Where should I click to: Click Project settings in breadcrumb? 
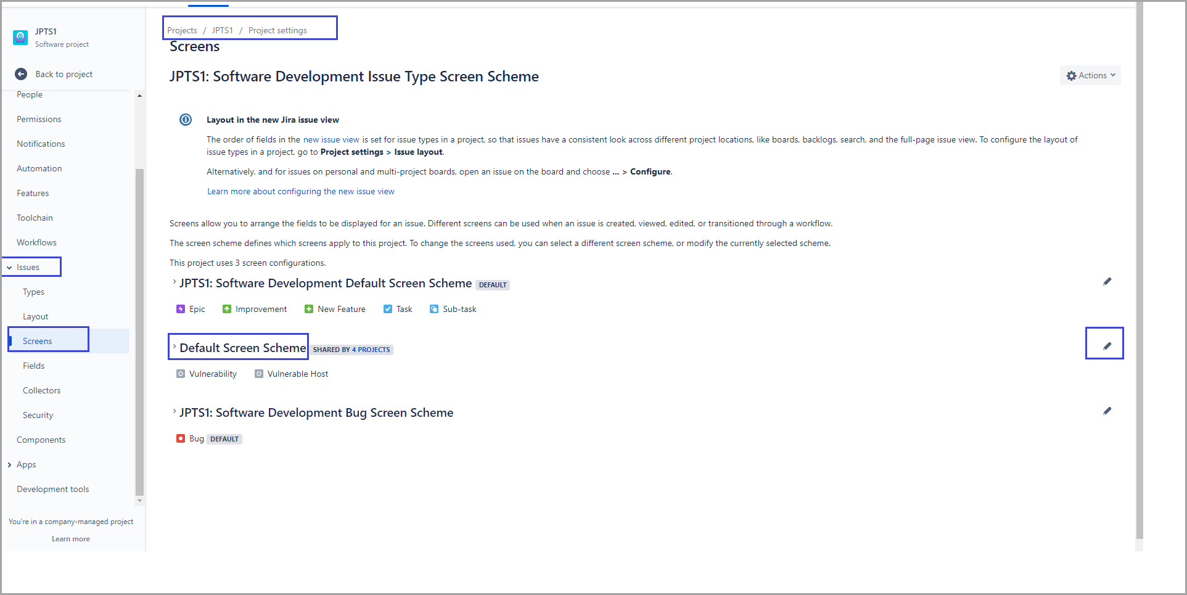coord(277,30)
